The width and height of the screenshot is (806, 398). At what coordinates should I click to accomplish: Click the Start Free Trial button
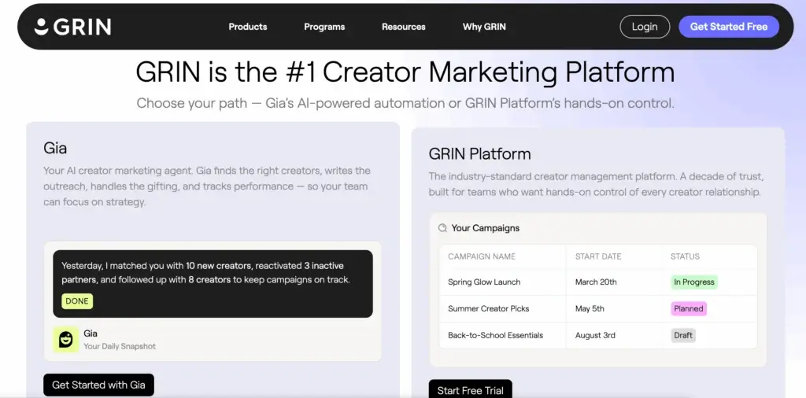470,390
